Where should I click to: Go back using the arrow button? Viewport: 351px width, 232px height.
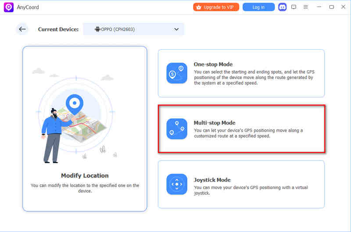tap(22, 29)
